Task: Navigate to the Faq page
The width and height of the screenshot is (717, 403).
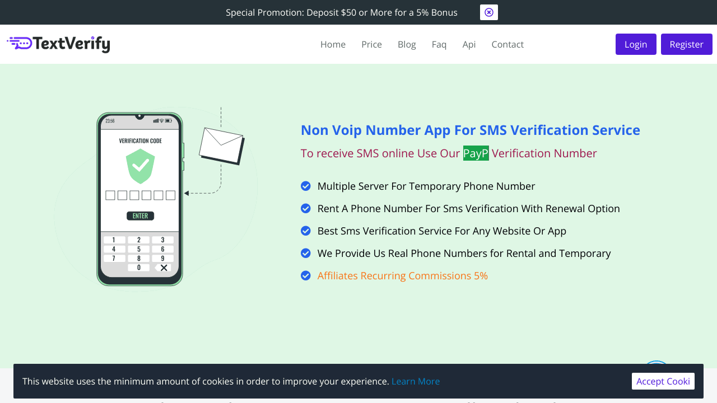Action: 439,45
